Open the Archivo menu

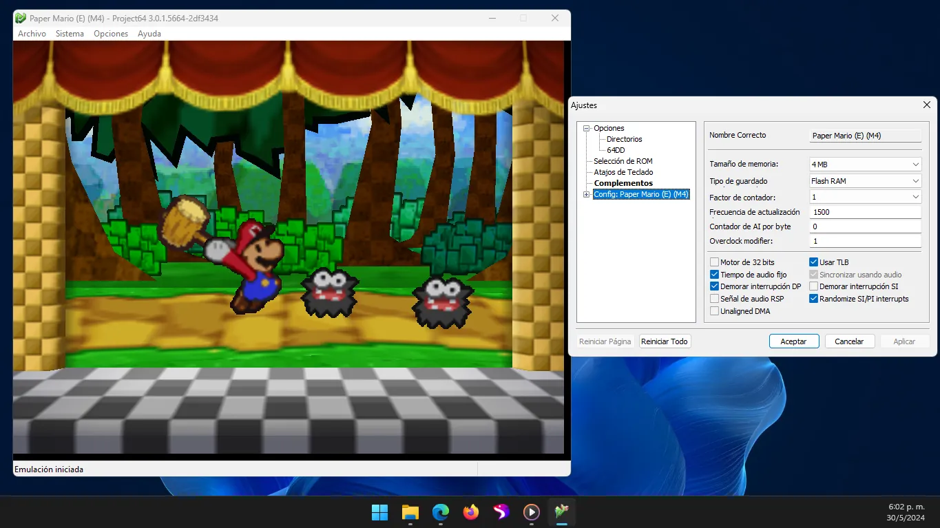click(x=32, y=34)
